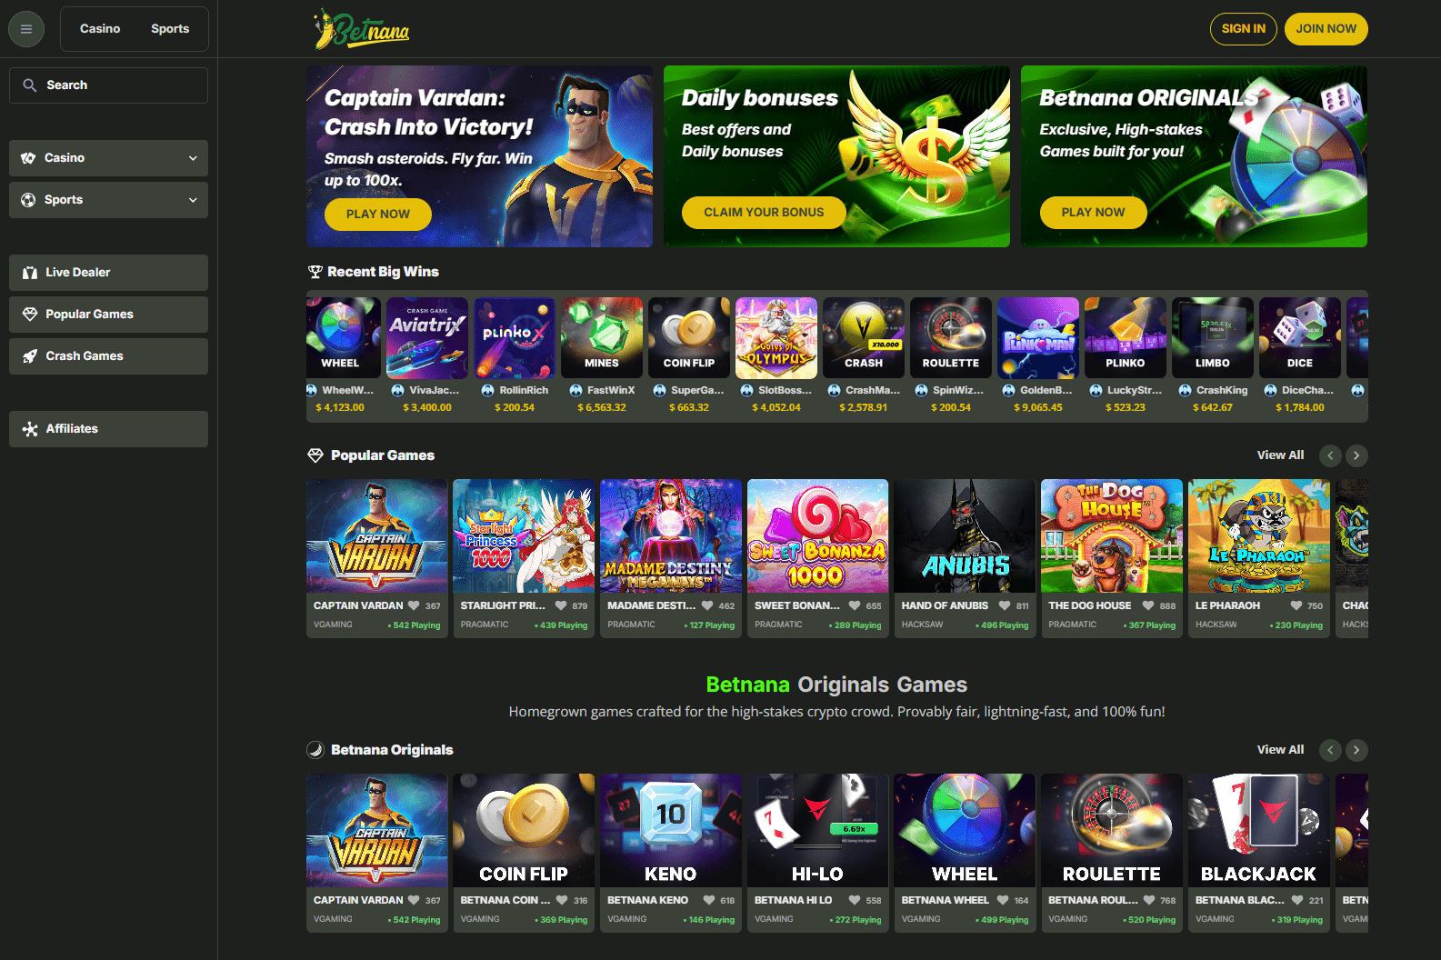
Task: Open Crash Games rocket menu item
Action: [108, 356]
